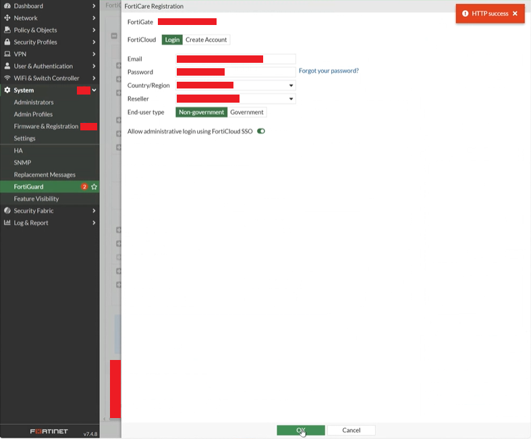Open Replacement Messages menu item
Viewport: 531px width, 439px height.
tap(50, 174)
